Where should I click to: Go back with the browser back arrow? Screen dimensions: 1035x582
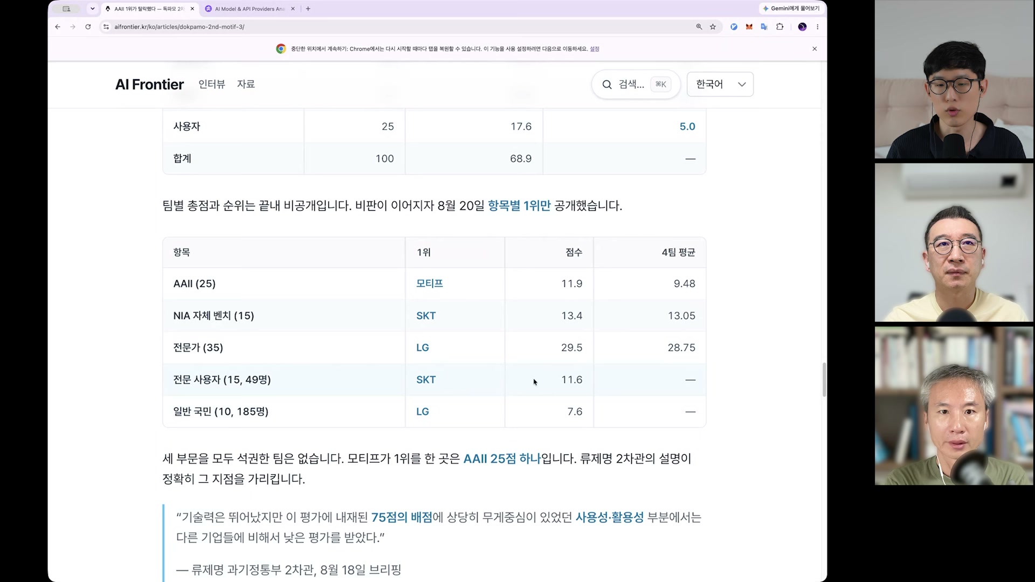[x=58, y=26]
